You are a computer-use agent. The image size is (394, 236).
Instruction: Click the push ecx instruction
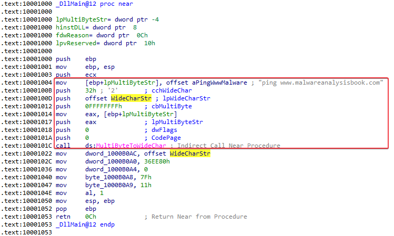(76, 75)
